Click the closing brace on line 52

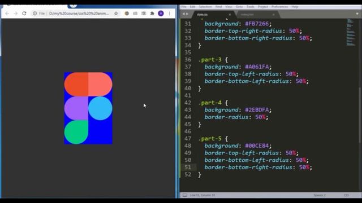coord(200,175)
